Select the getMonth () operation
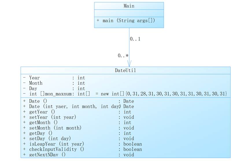This screenshot has width=250, height=161. 77,122
